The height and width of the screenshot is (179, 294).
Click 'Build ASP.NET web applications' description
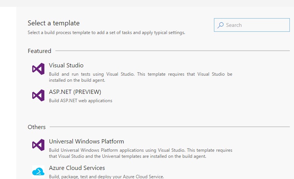click(81, 101)
